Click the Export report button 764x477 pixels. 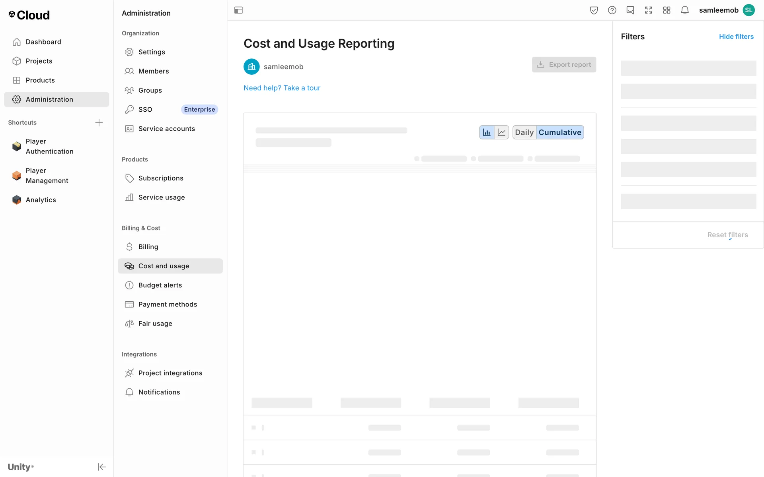[564, 64]
